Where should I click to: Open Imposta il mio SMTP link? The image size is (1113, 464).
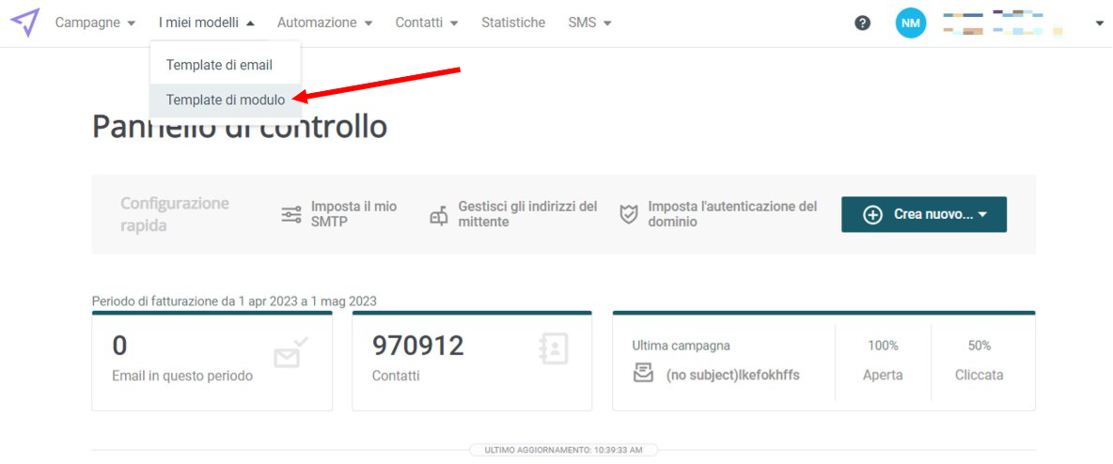[x=353, y=214]
